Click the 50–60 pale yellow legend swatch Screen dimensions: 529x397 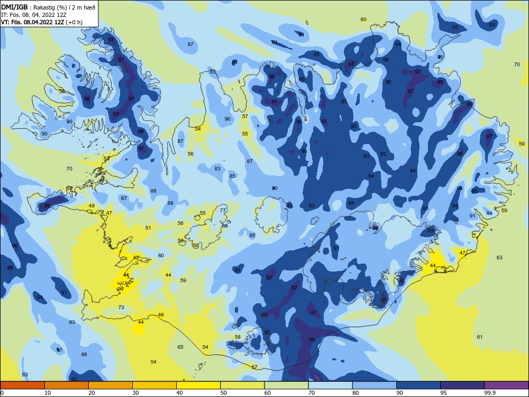pyautogui.click(x=242, y=385)
